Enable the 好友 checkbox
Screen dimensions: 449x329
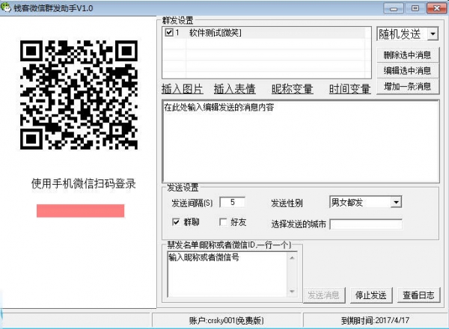pos(223,222)
